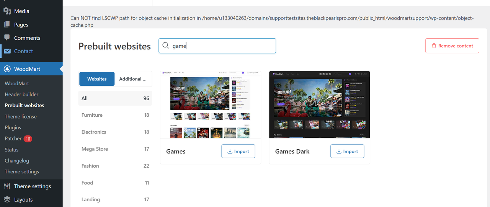The image size is (490, 207).
Task: Open the Status submenu item
Action: click(11, 150)
